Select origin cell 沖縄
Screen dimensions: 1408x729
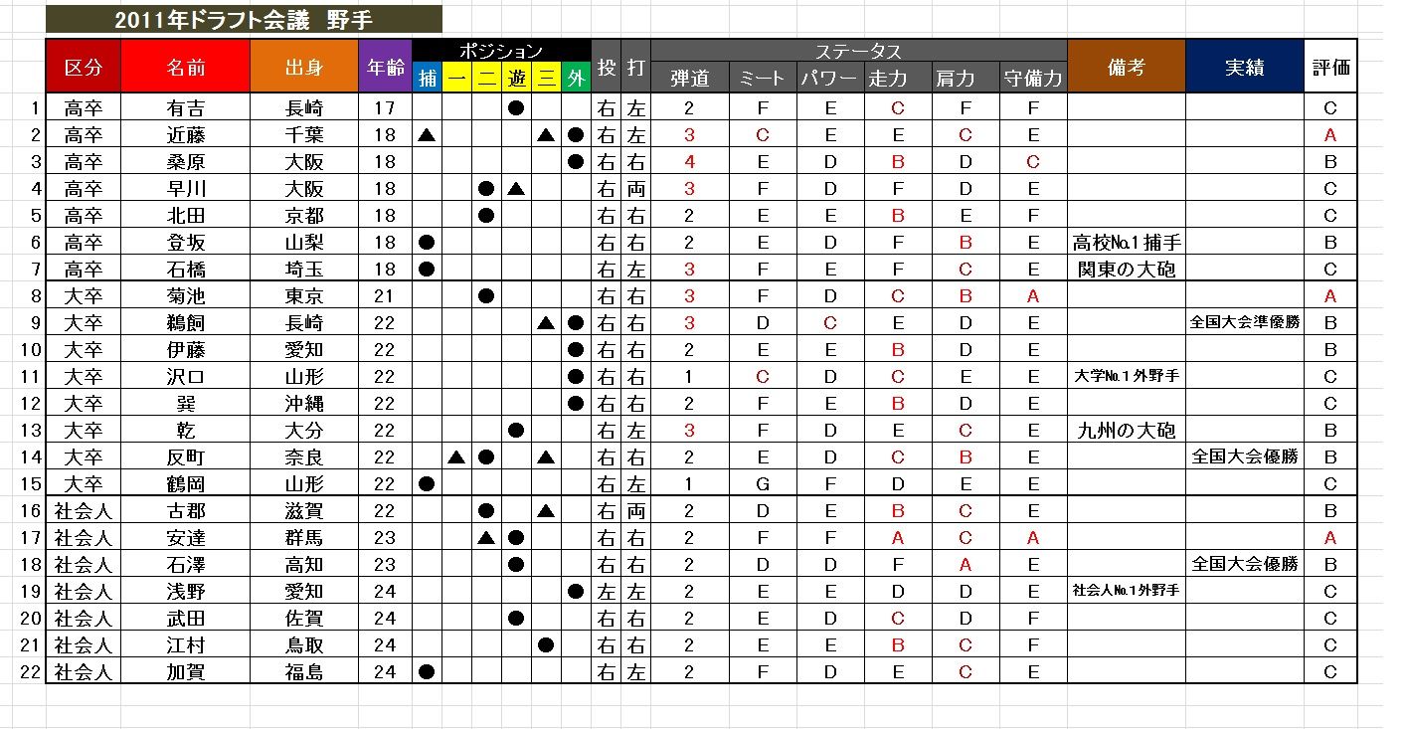coord(304,404)
